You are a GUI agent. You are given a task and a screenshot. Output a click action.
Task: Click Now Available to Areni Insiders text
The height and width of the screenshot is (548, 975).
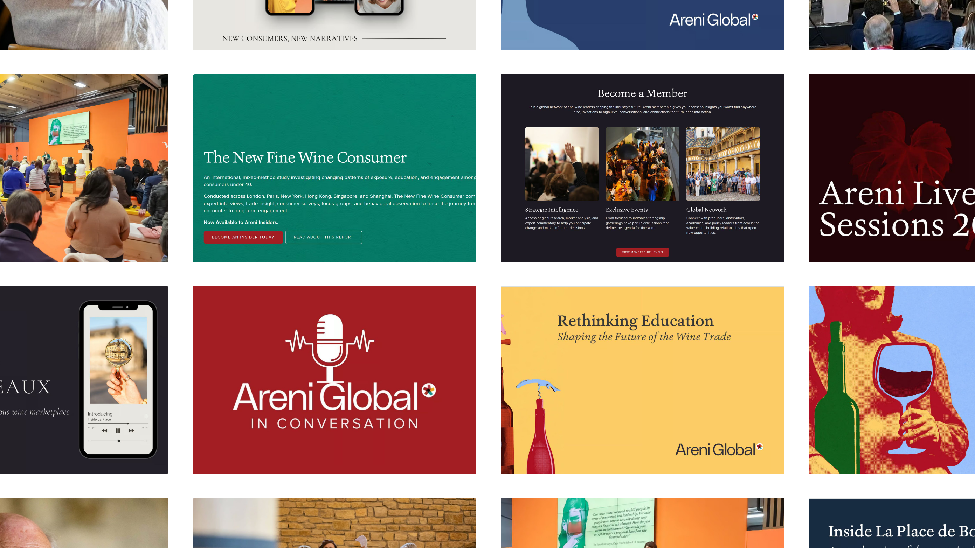(241, 222)
